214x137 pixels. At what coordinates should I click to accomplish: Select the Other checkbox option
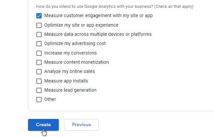39,100
